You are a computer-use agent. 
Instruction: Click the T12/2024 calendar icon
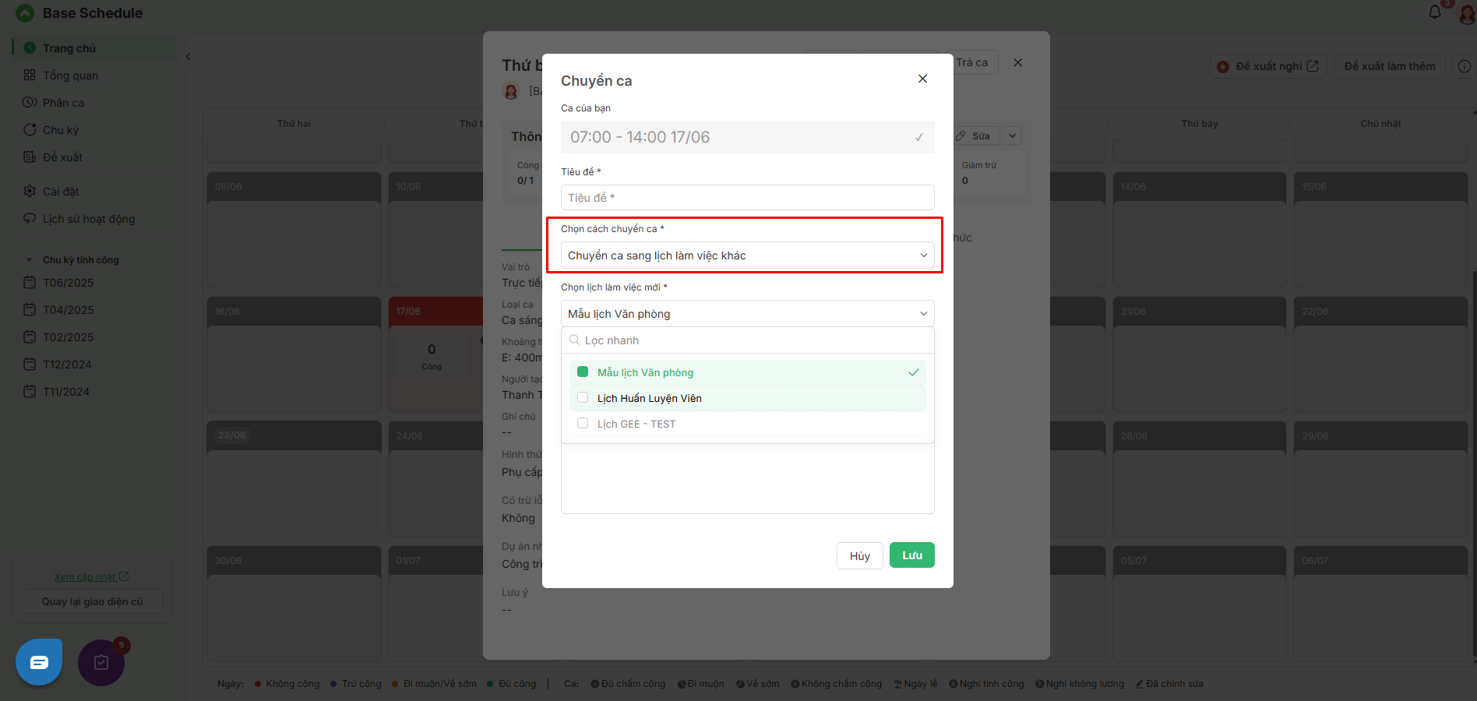[x=30, y=365]
